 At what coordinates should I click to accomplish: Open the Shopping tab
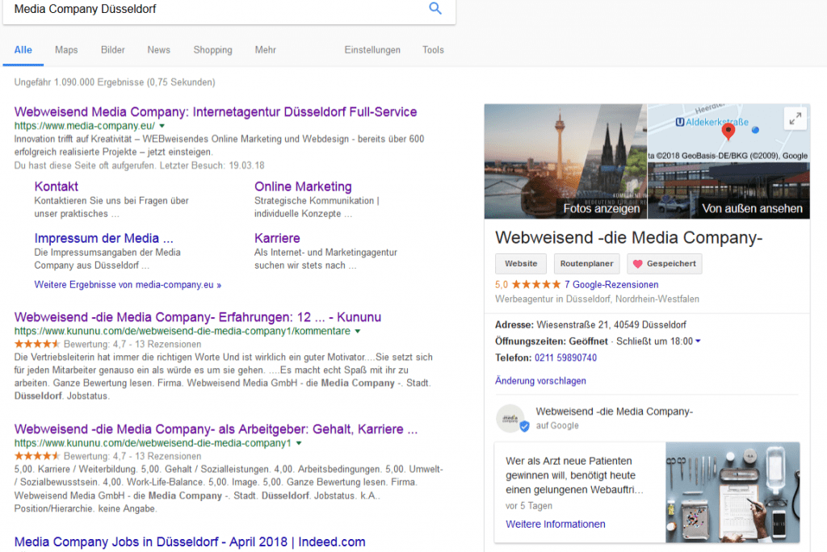tap(212, 50)
